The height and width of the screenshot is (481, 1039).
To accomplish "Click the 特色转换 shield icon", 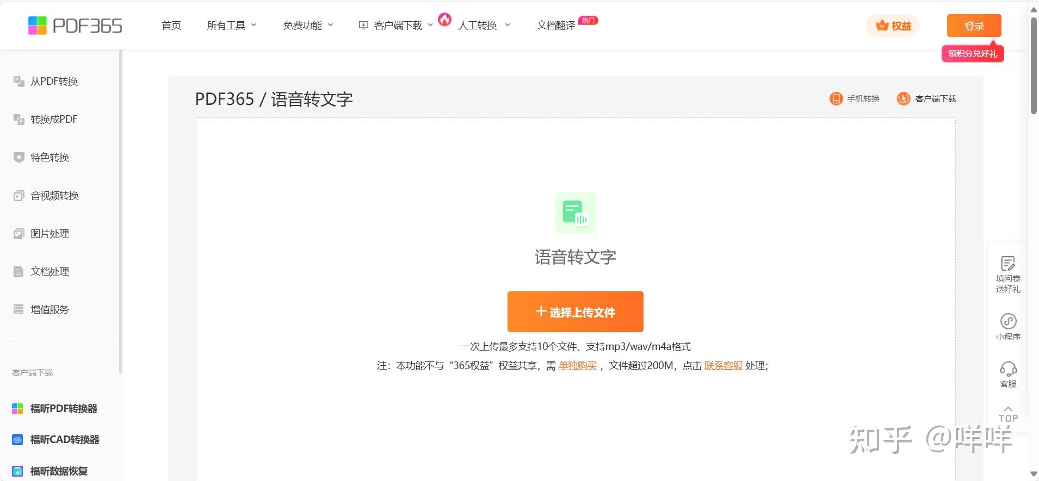I will 19,158.
